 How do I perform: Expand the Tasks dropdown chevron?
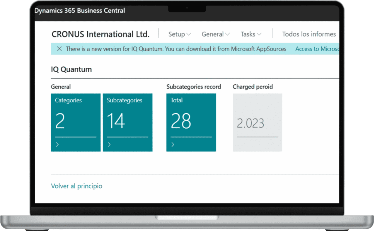259,35
